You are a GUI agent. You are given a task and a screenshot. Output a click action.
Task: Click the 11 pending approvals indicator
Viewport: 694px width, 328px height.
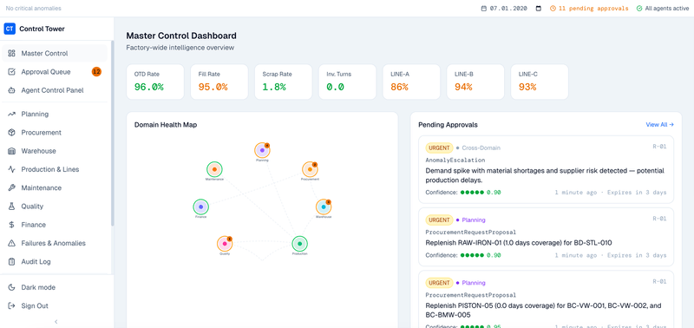pyautogui.click(x=589, y=9)
